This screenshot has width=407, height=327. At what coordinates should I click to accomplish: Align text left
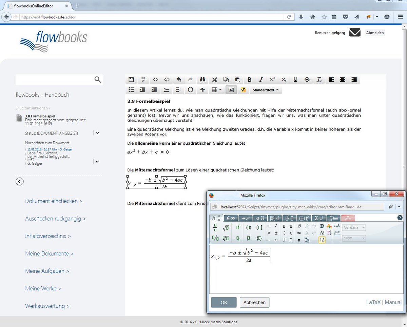coord(331,80)
